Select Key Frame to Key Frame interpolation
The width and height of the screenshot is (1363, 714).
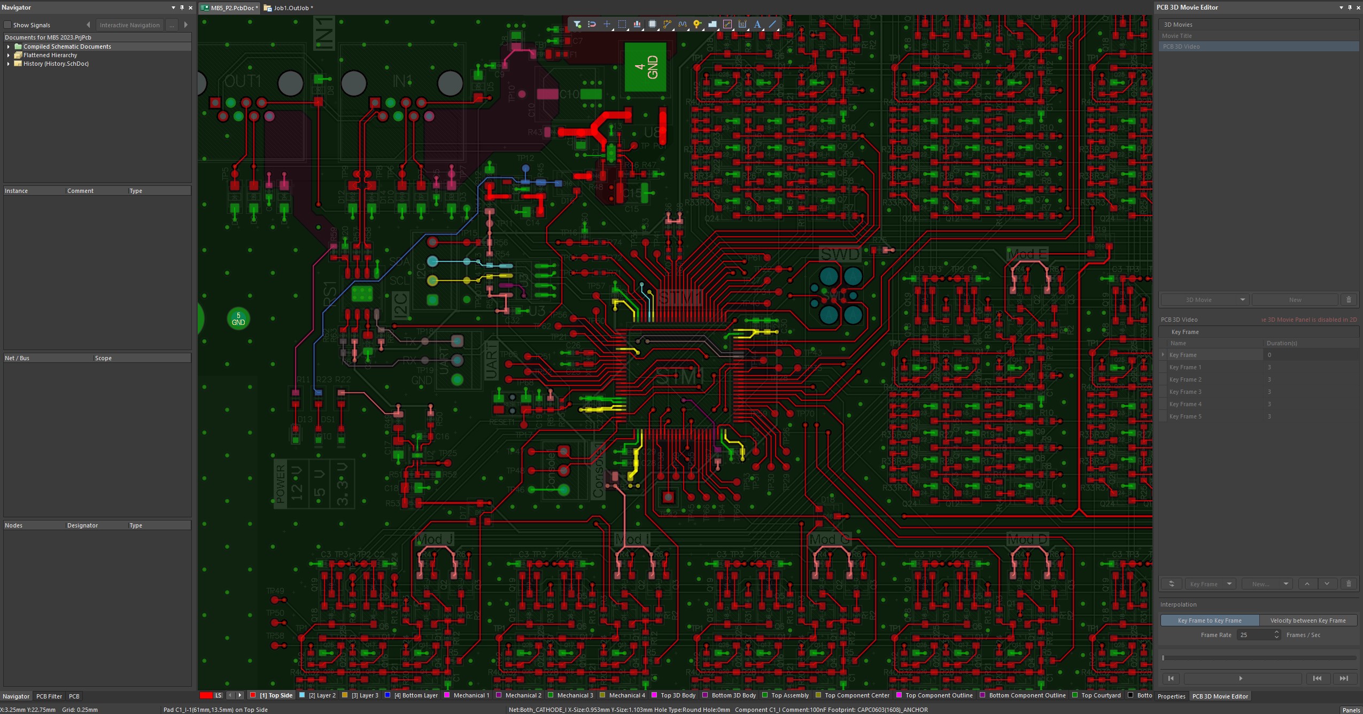pyautogui.click(x=1210, y=620)
